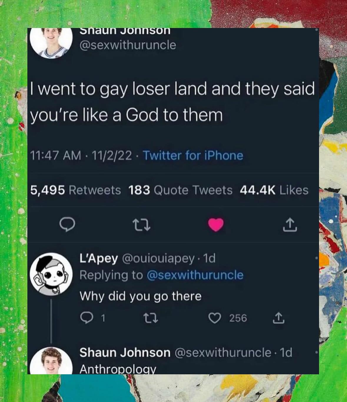Open the @sexwithuruncle mention in Replying to

pyautogui.click(x=195, y=275)
